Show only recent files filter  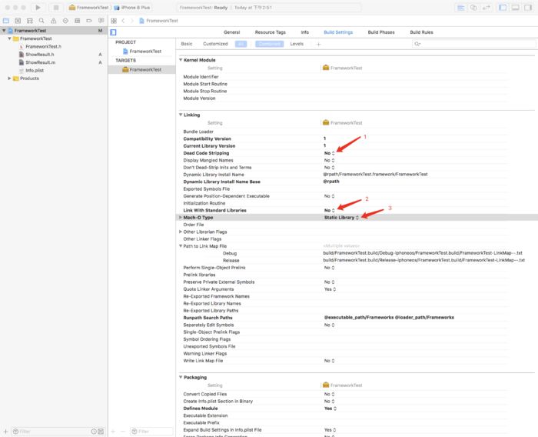pyautogui.click(x=94, y=431)
